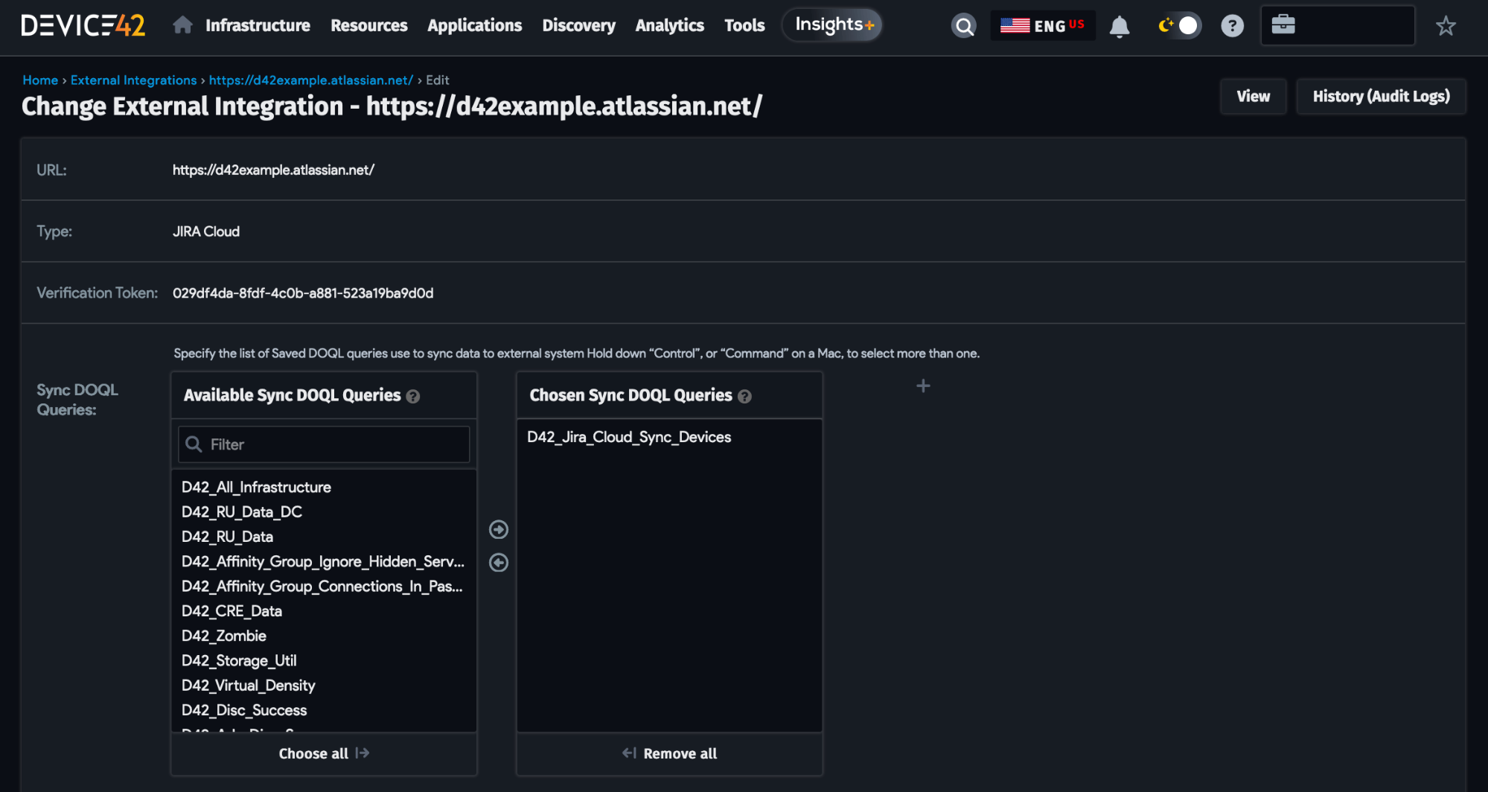Screen dimensions: 1488x792
Task: Select the D42_Zombie query
Action: click(223, 636)
